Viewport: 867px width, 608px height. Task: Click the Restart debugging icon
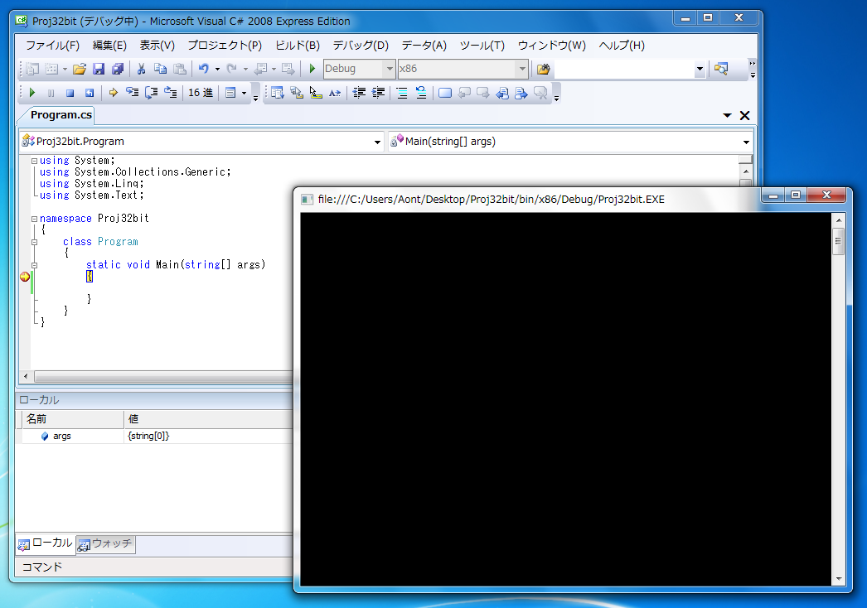coord(89,93)
